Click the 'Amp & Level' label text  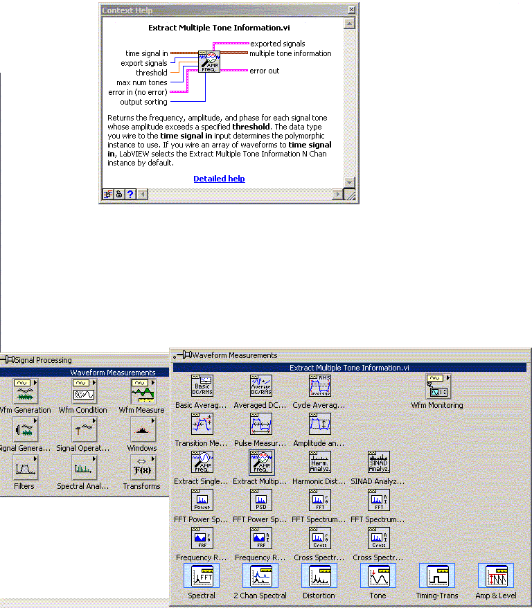pyautogui.click(x=496, y=596)
